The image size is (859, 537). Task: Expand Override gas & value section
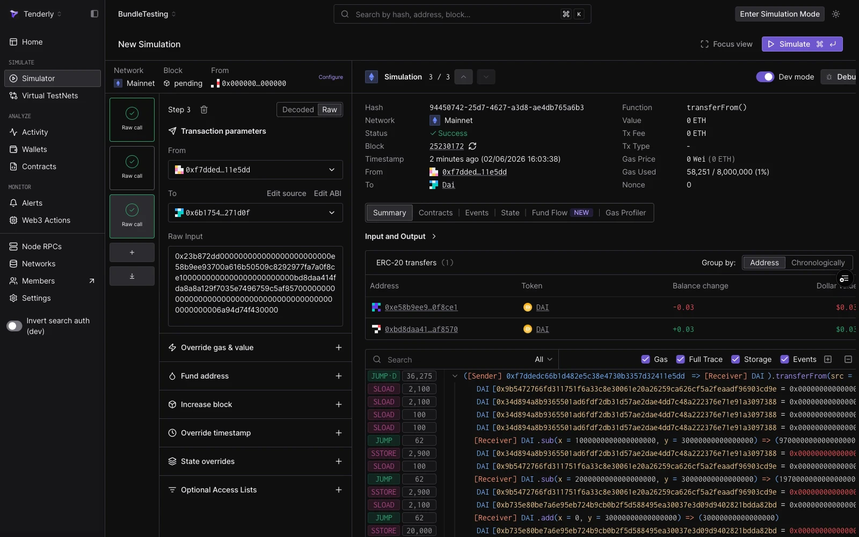256,347
